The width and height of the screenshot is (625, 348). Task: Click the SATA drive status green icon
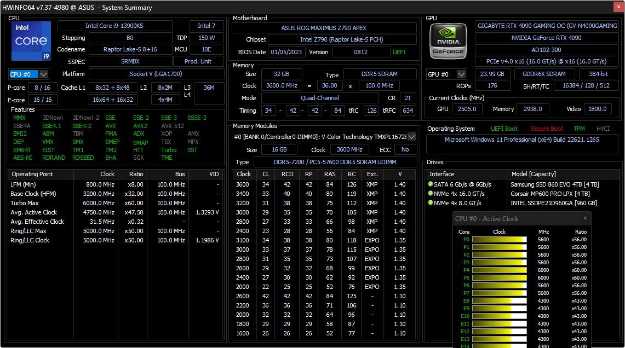coord(431,184)
